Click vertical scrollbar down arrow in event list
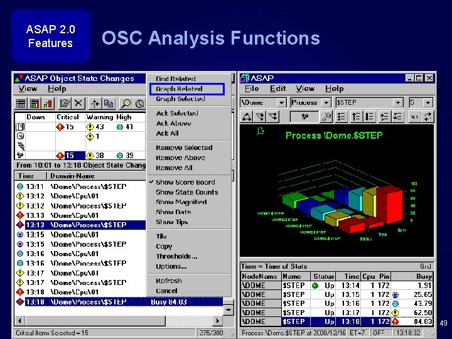 (x=229, y=310)
